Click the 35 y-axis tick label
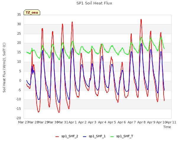Screen dimensions: 189x142 [x=19, y=15]
